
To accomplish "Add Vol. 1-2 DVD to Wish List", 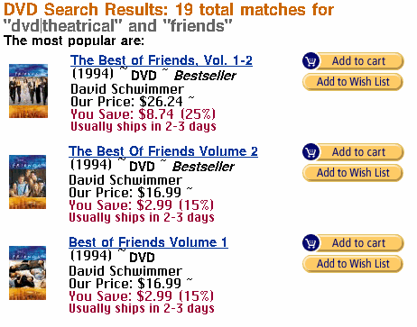I will point(353,82).
